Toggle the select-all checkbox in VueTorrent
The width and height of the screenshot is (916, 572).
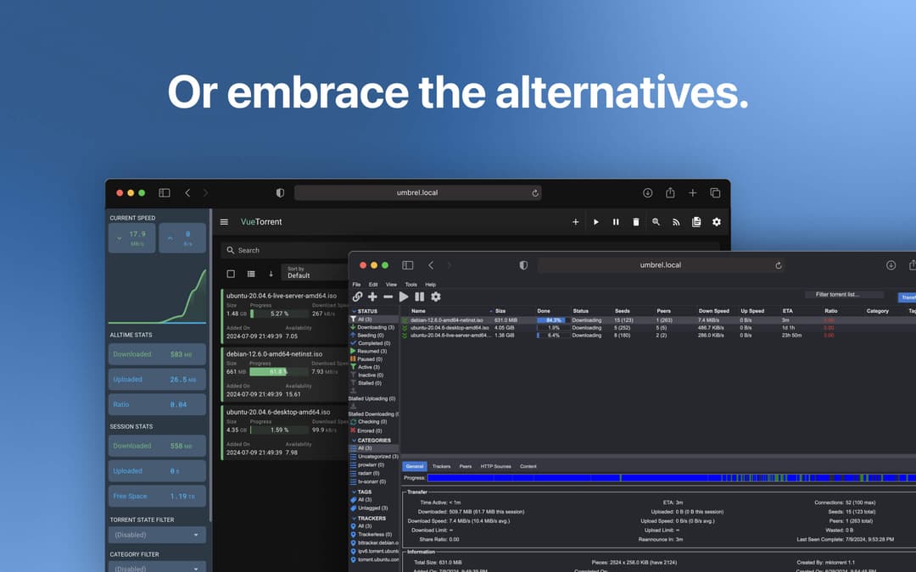(231, 274)
